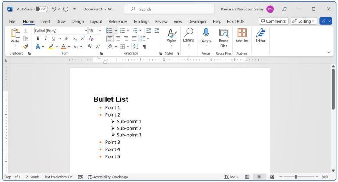
Task: Open the Editing mode dropdown
Action: (304, 21)
